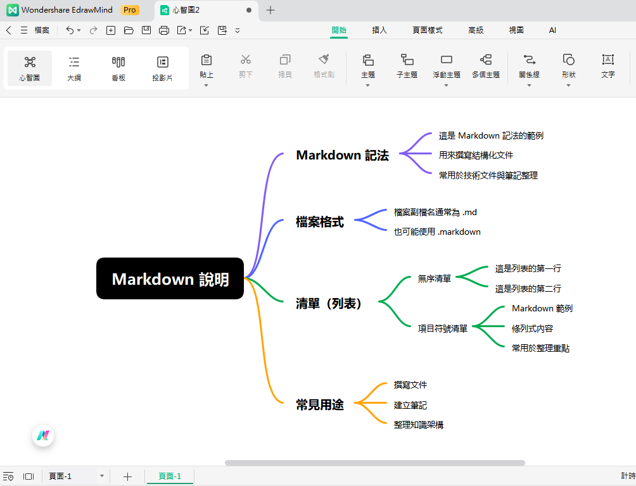Select the 看板 kanban view
Screen dimensions: 636x486
tap(118, 68)
